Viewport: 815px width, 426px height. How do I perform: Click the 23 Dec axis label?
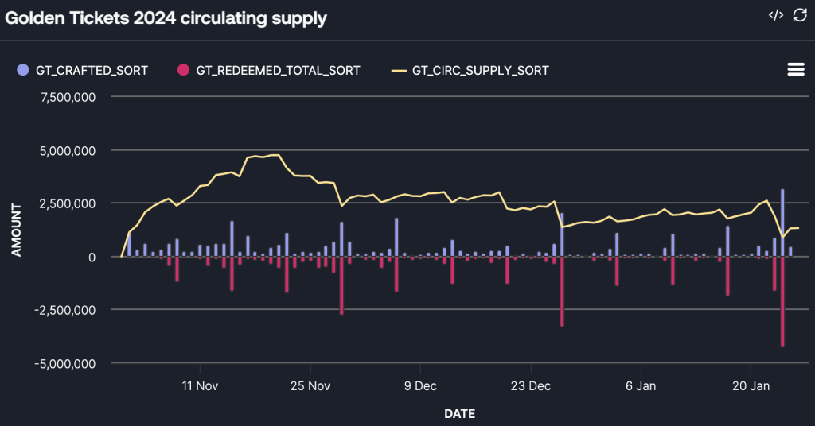[530, 386]
